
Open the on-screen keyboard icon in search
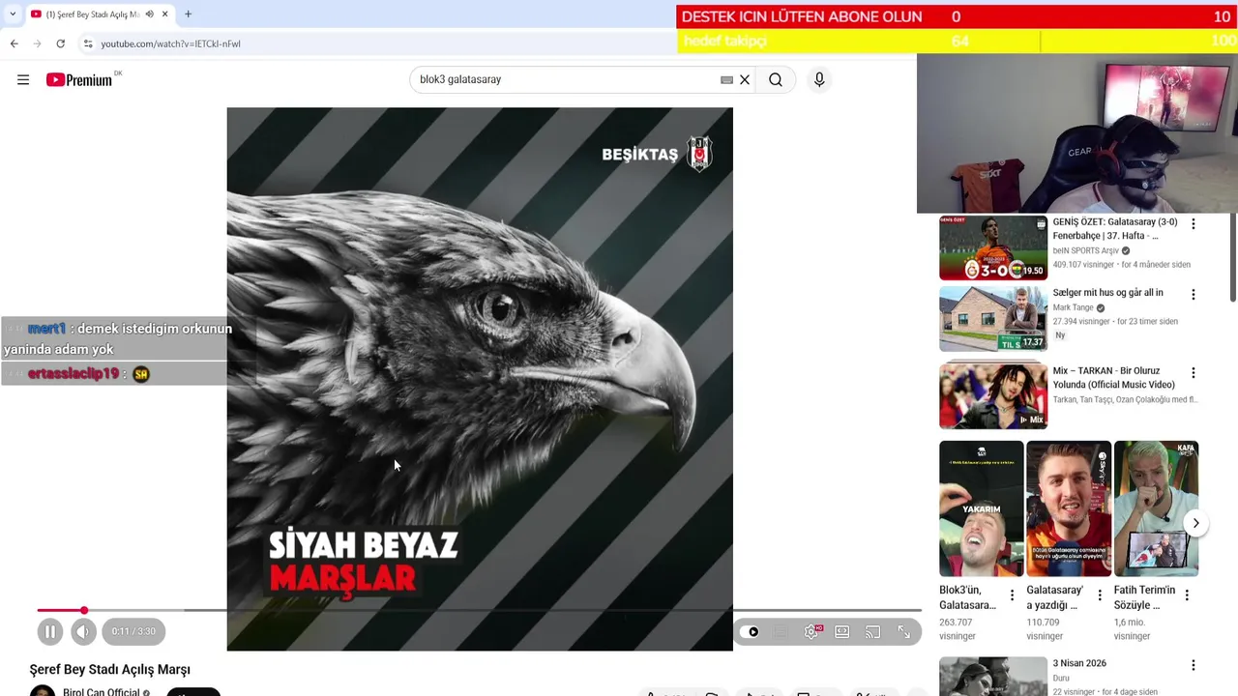point(726,80)
